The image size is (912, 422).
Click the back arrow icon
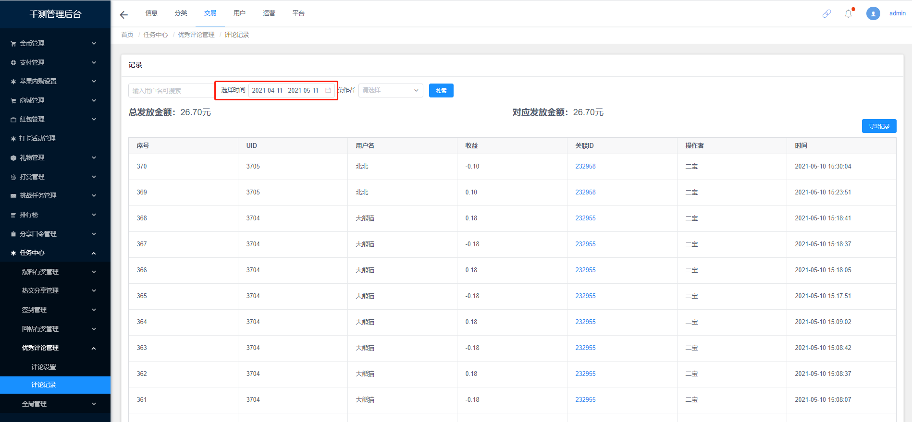click(123, 15)
